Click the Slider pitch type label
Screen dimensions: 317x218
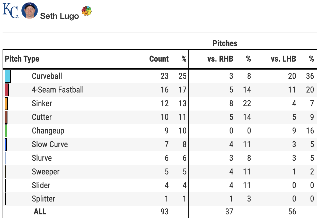[x=41, y=185]
